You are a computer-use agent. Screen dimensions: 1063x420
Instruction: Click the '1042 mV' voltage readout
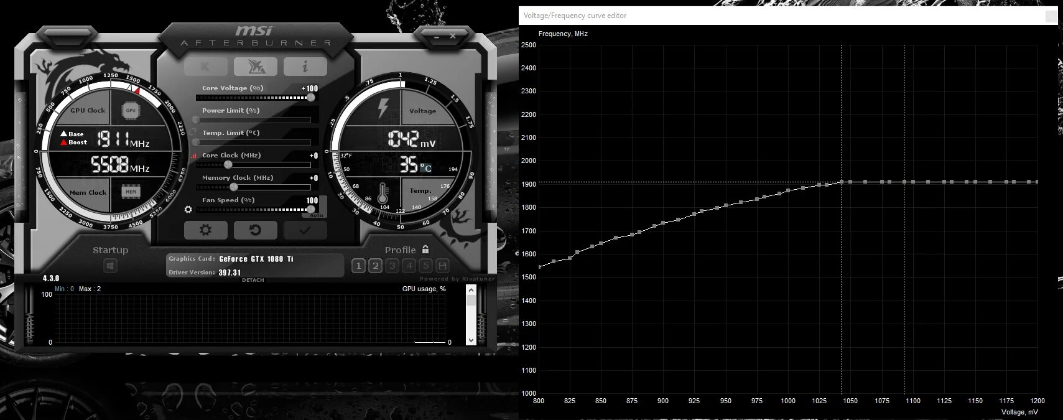pyautogui.click(x=411, y=139)
